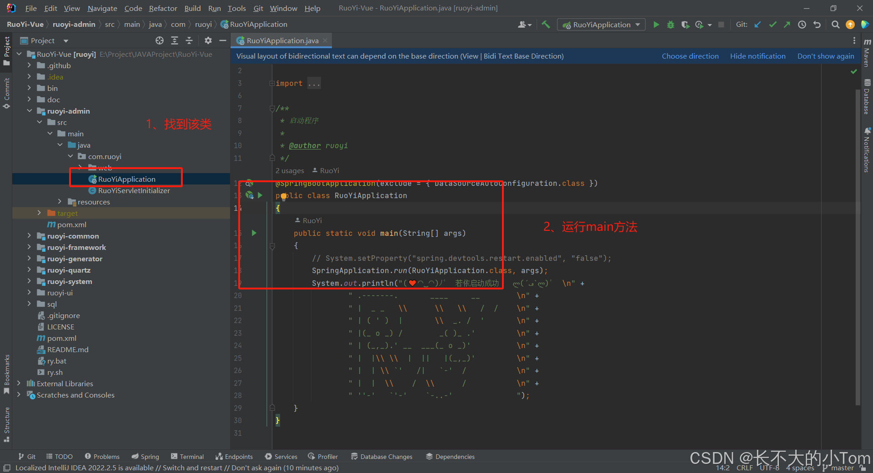Commit changes with green checkmark icon
Viewport: 873px width, 473px height.
point(773,25)
